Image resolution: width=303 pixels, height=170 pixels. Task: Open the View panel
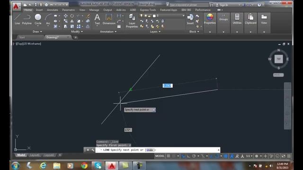point(264,19)
